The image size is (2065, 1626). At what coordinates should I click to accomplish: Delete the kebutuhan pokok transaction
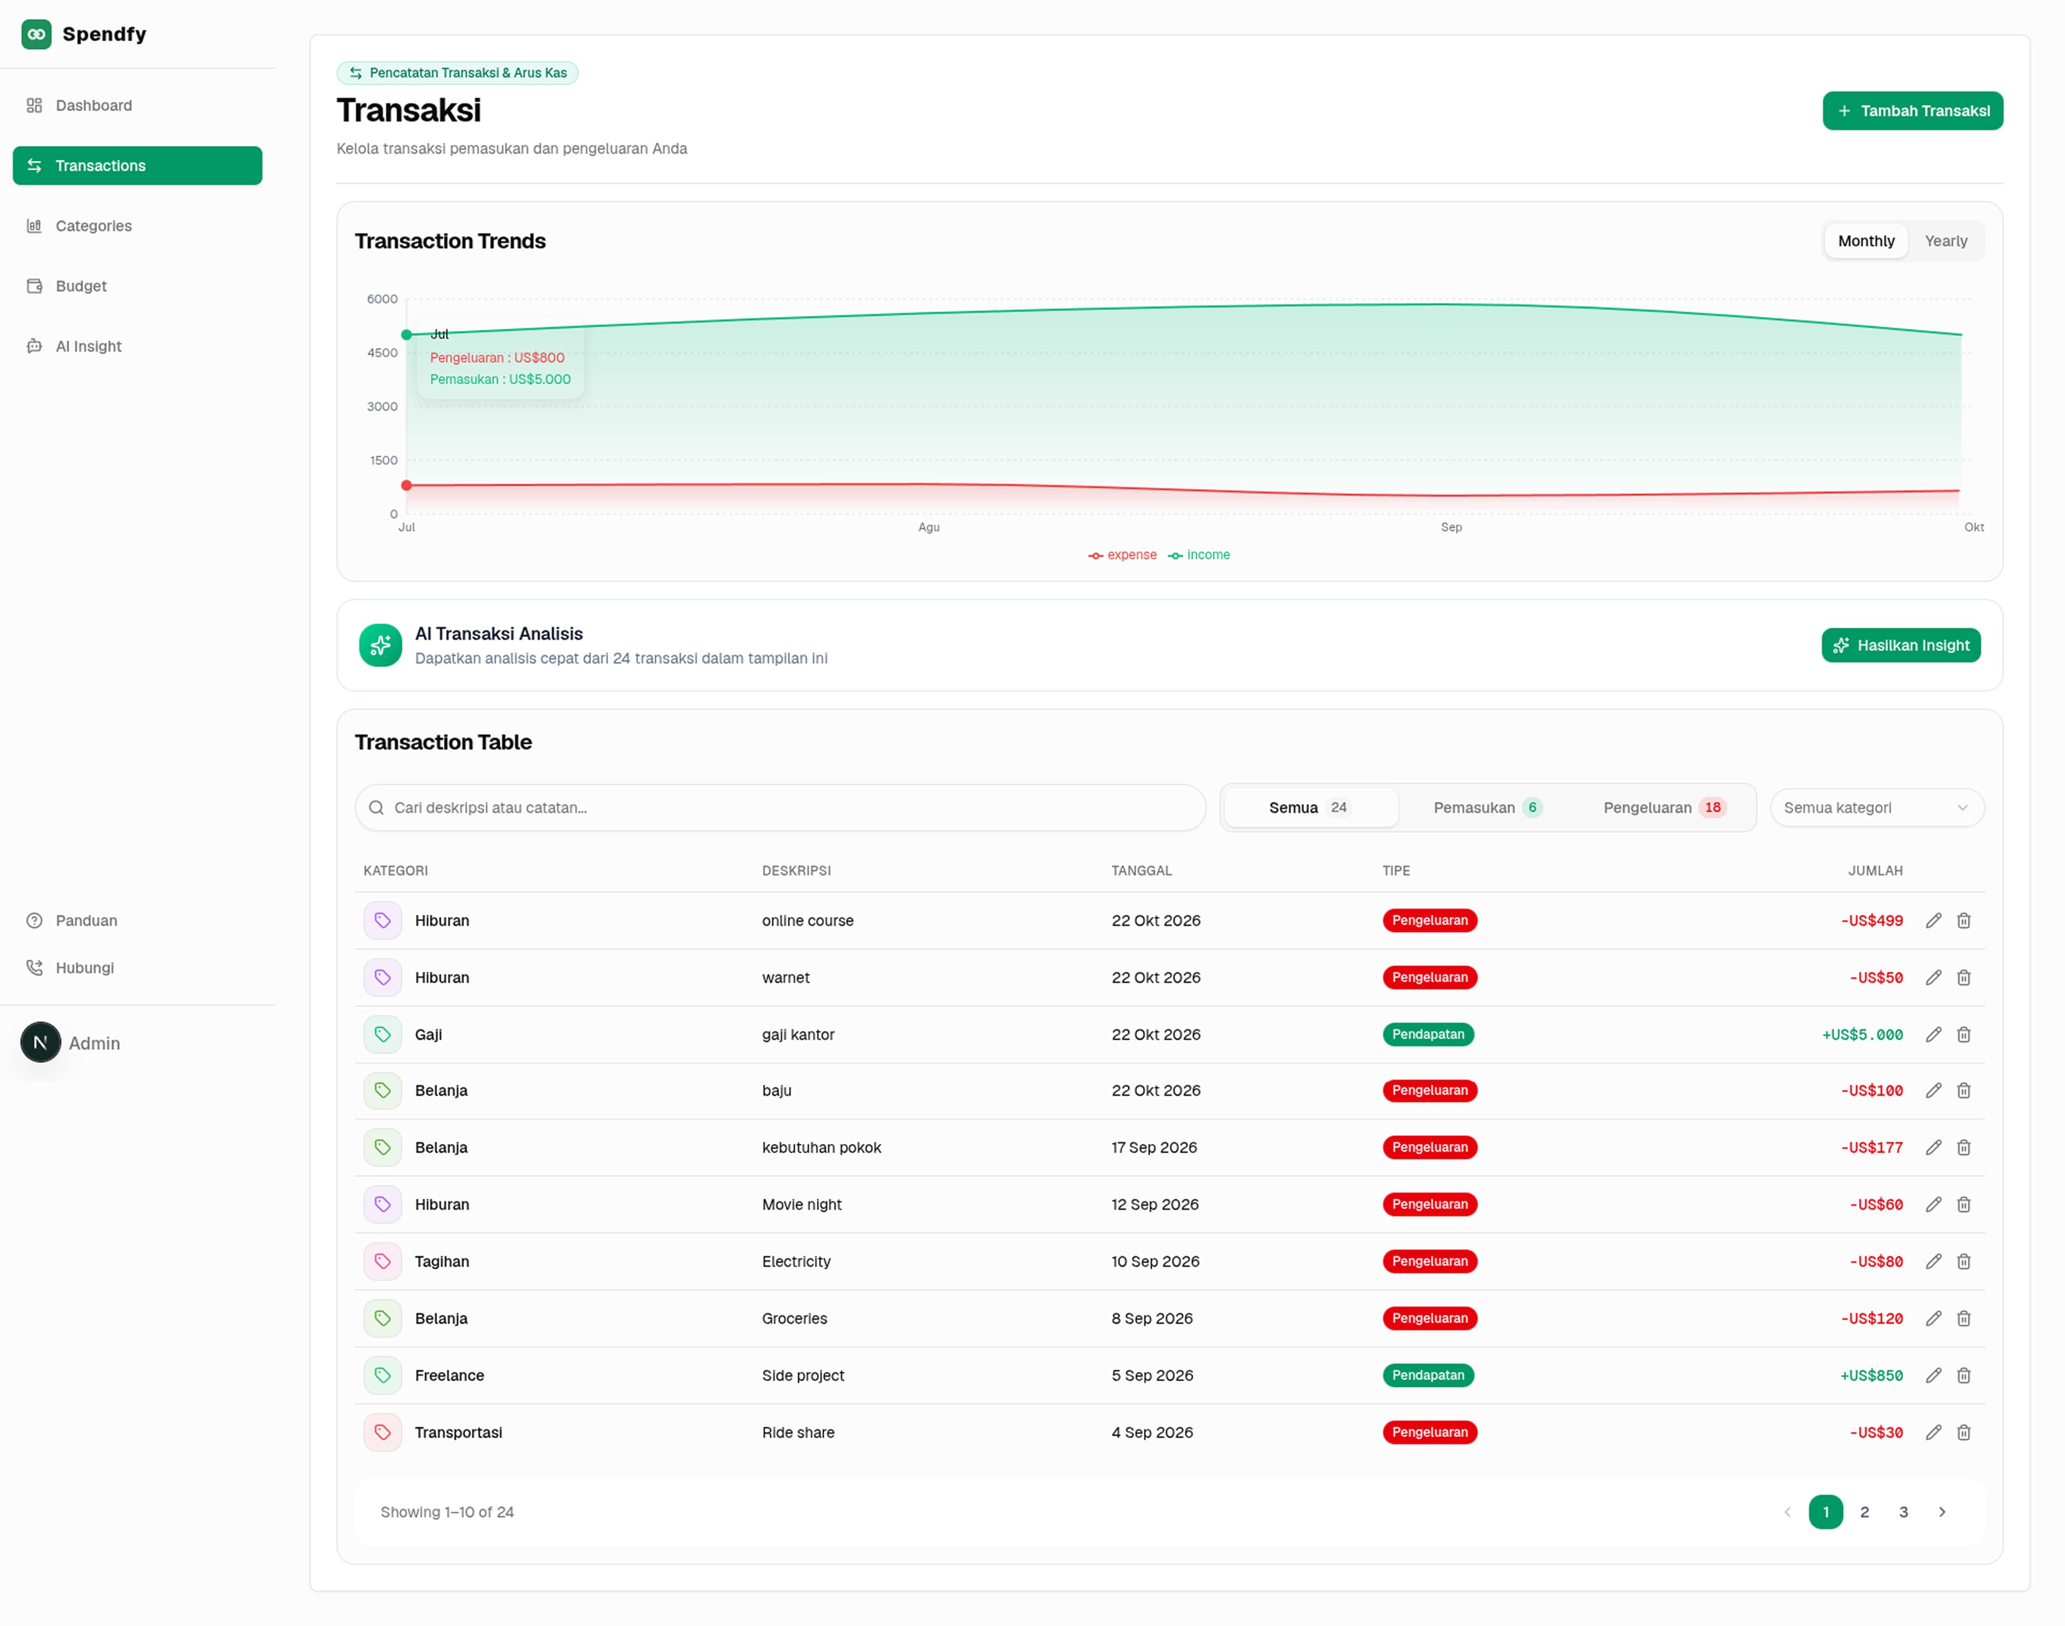(1963, 1148)
